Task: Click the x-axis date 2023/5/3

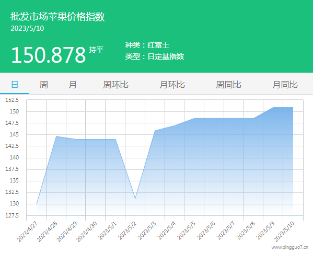Action: pos(147,231)
